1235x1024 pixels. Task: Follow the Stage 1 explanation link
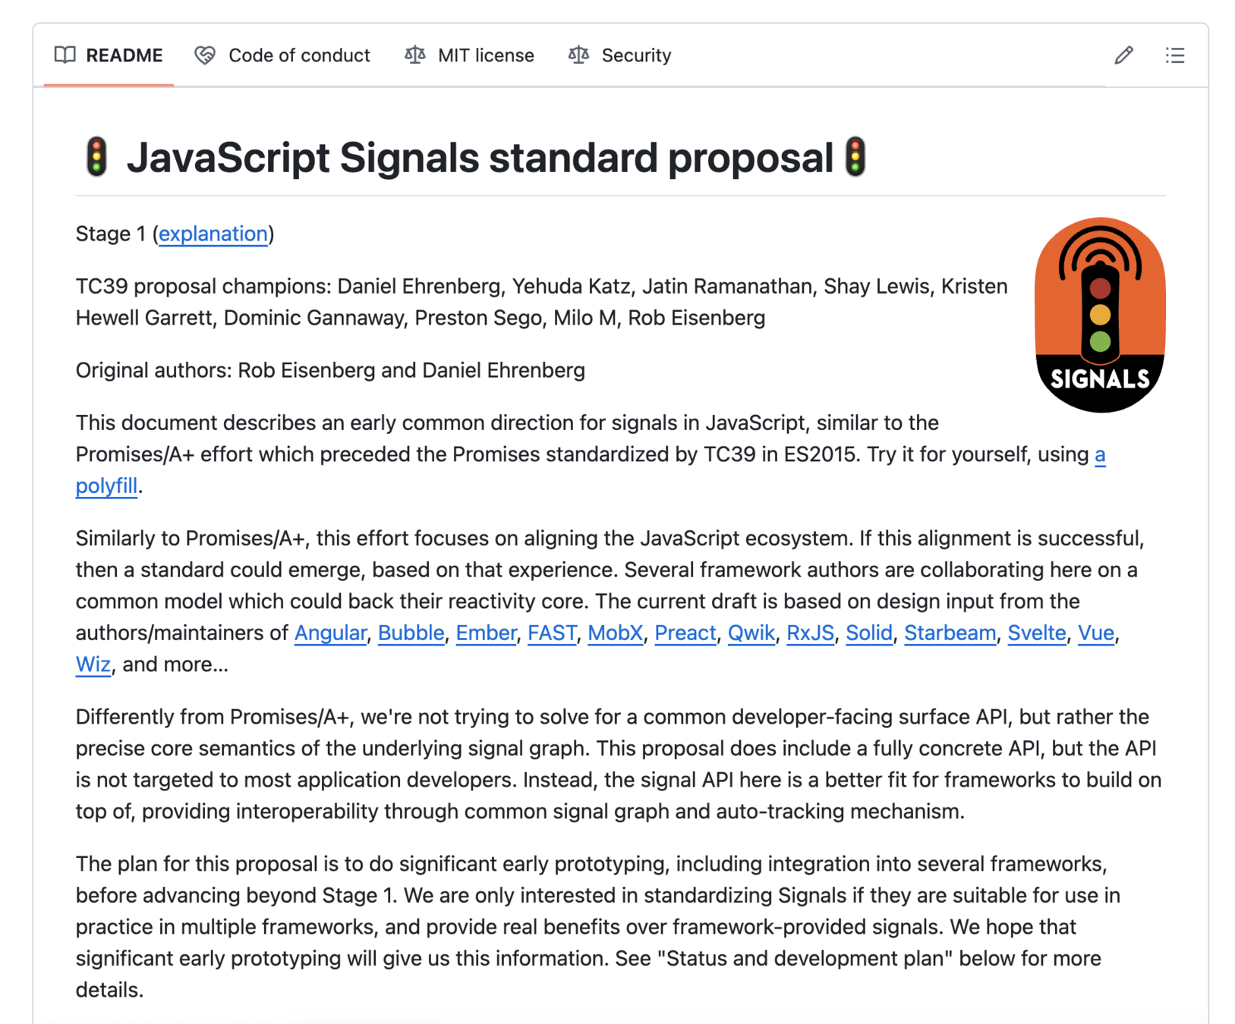coord(213,234)
